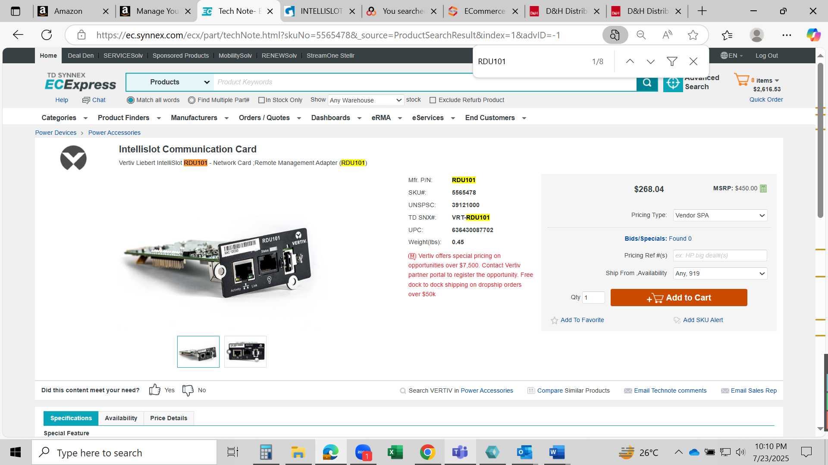The height and width of the screenshot is (465, 828).
Task: Click the find on page icon in address bar
Action: pos(615,35)
